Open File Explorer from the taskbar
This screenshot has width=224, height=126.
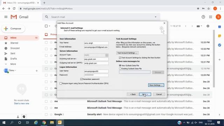point(52,122)
